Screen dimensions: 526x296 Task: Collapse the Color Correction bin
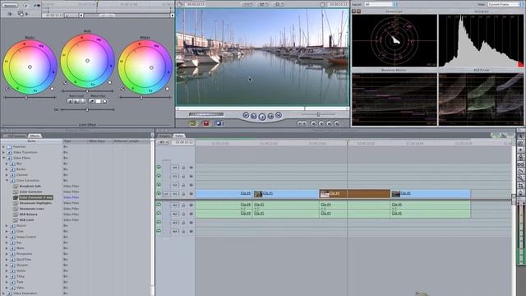pos(7,181)
